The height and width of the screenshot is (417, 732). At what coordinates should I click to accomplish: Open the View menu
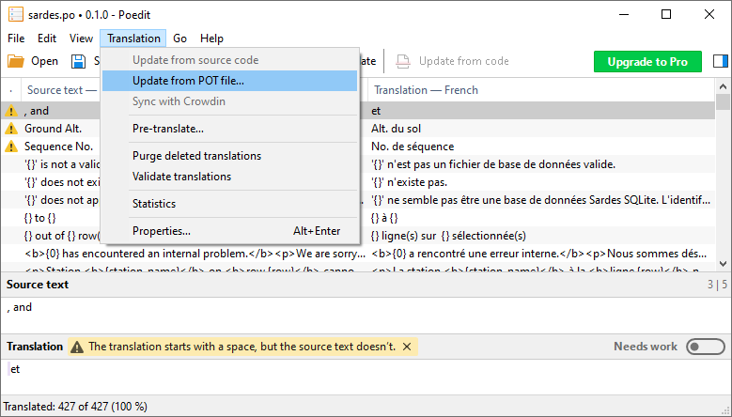pos(81,39)
